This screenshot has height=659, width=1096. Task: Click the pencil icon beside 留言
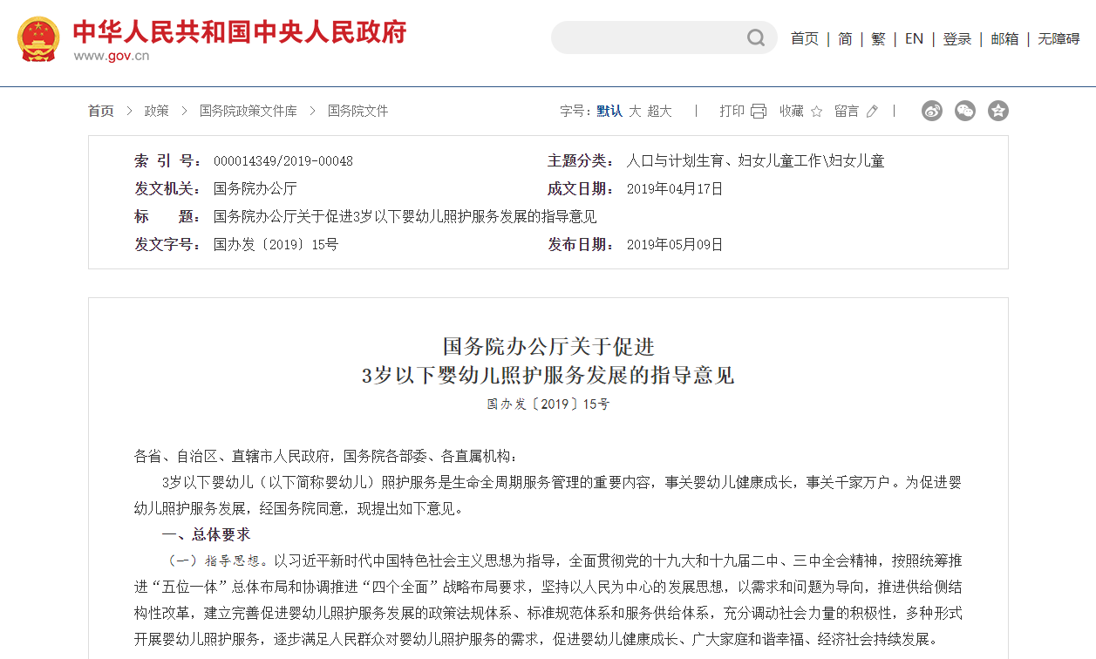pos(872,111)
